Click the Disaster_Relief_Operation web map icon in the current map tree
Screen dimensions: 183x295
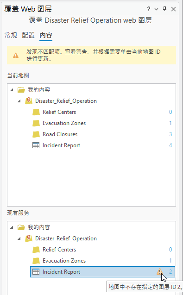click(29, 101)
